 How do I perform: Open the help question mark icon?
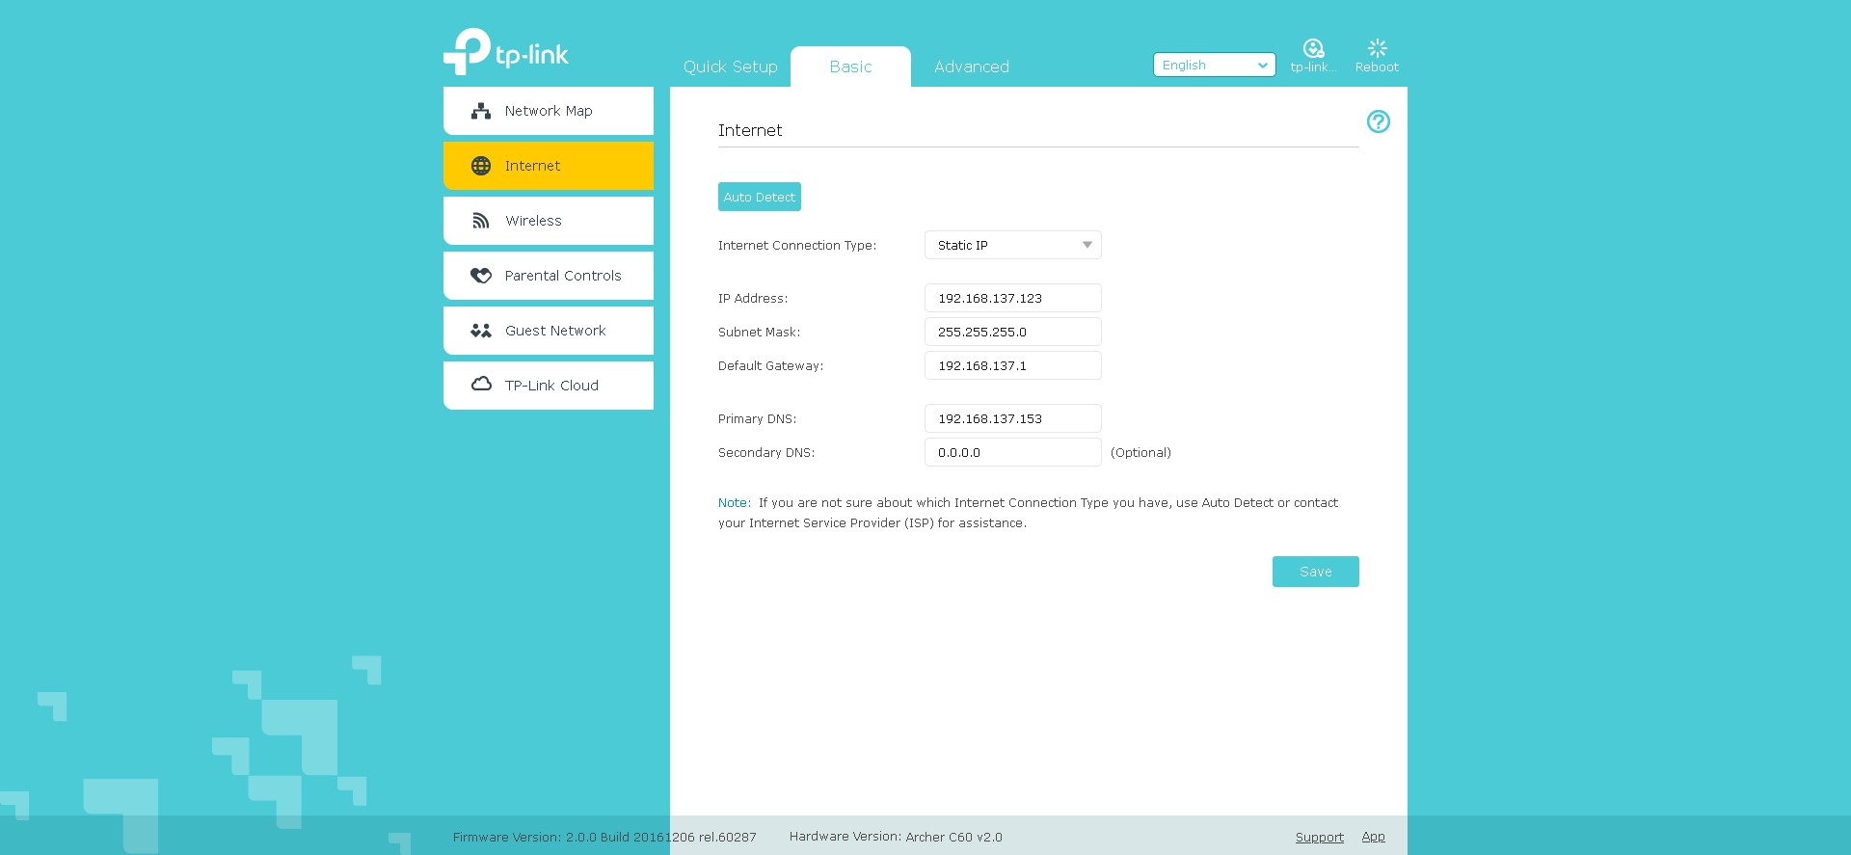pos(1379,121)
